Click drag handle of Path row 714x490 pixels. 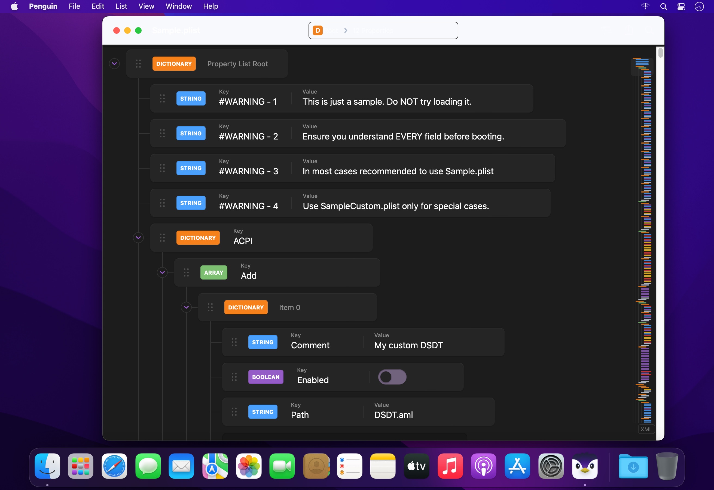point(234,412)
